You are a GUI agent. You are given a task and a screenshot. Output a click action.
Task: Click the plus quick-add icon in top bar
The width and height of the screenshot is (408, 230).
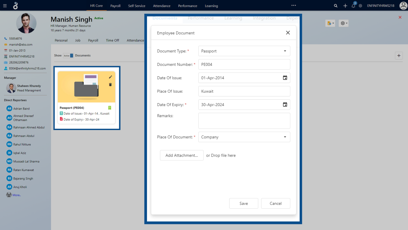click(345, 6)
